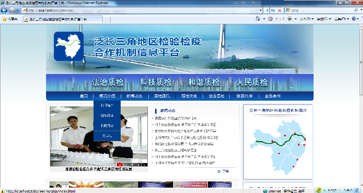Expand the dropdown arrow beside Home icon
Image resolution: width=363 pixels, height=193 pixels.
[x=264, y=19]
